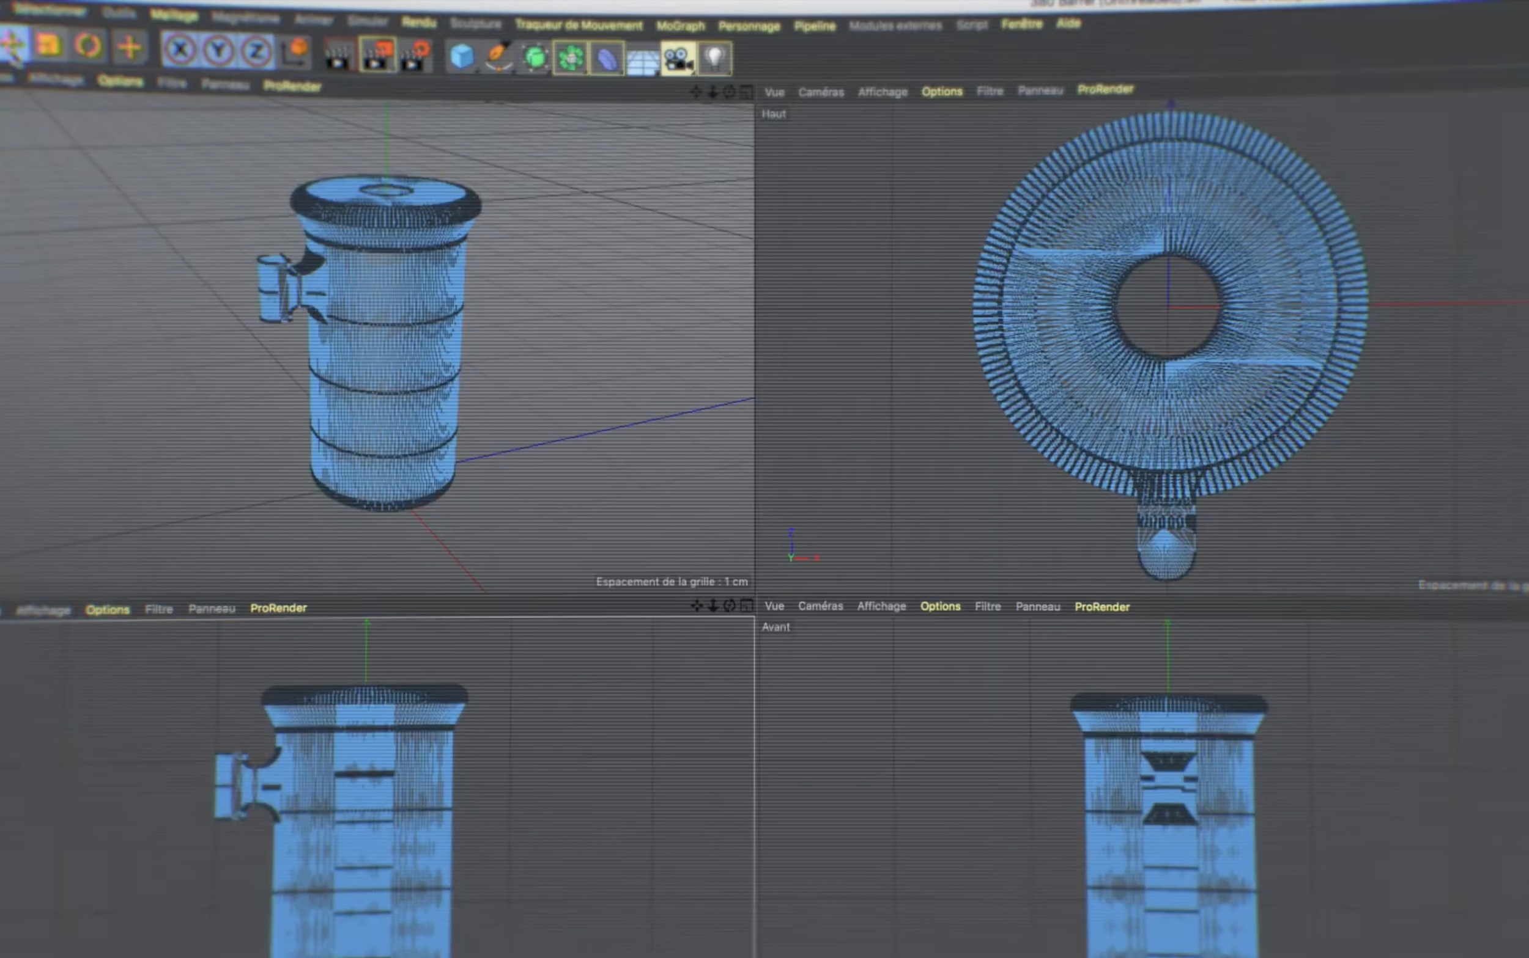Select the Scale tool icon

coord(50,45)
